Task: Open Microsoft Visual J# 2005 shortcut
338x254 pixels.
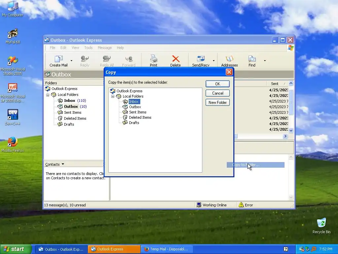Action: [x=13, y=93]
